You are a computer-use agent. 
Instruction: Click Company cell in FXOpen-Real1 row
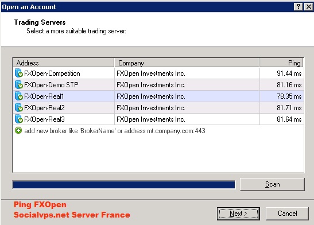point(187,96)
